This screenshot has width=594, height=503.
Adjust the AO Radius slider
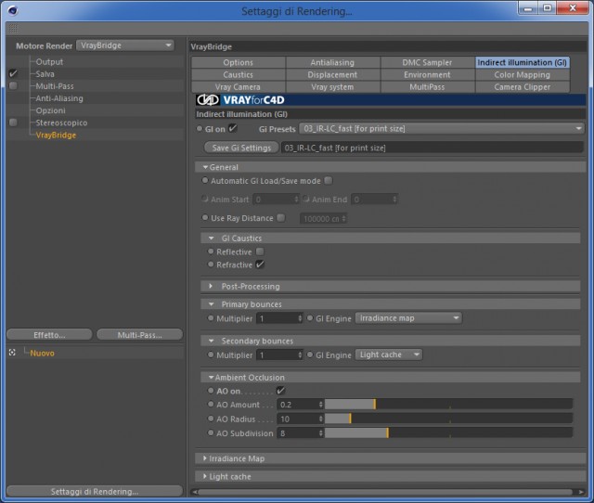pyautogui.click(x=448, y=419)
